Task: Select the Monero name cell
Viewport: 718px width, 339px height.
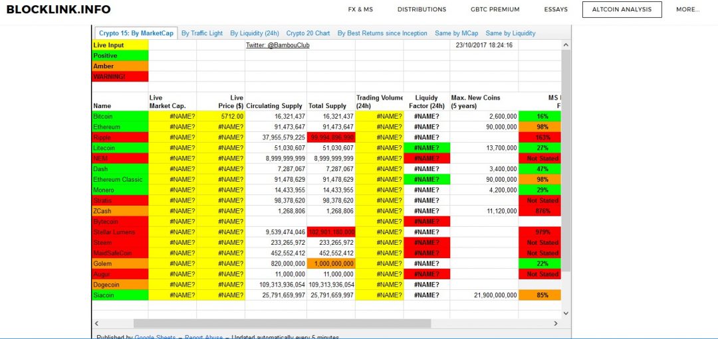Action: [120, 190]
